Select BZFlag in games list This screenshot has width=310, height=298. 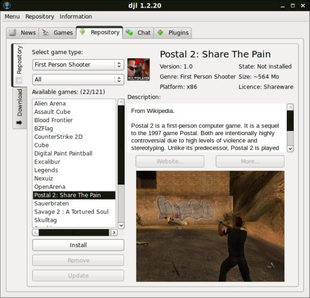click(74, 128)
